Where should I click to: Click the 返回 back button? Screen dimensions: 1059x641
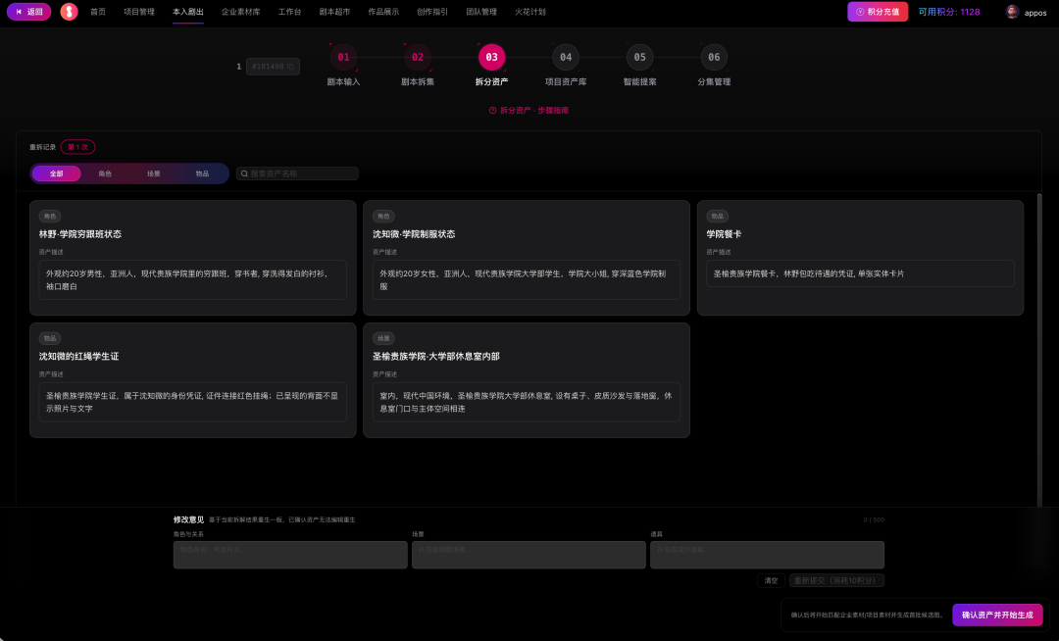29,12
